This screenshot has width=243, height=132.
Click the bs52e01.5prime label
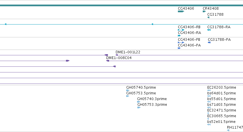pos(221,122)
